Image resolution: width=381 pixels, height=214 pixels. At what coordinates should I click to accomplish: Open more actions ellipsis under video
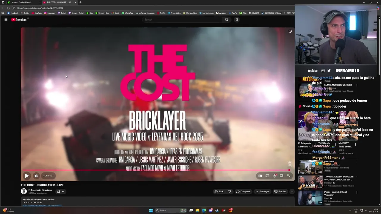tap(292, 191)
